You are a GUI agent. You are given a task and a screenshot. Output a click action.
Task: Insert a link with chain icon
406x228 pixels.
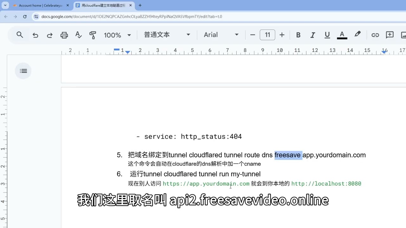[x=375, y=35]
